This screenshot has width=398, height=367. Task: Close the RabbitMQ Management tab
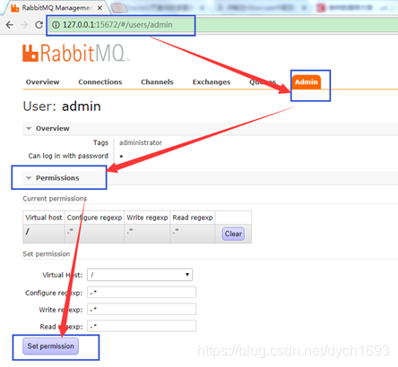point(99,8)
